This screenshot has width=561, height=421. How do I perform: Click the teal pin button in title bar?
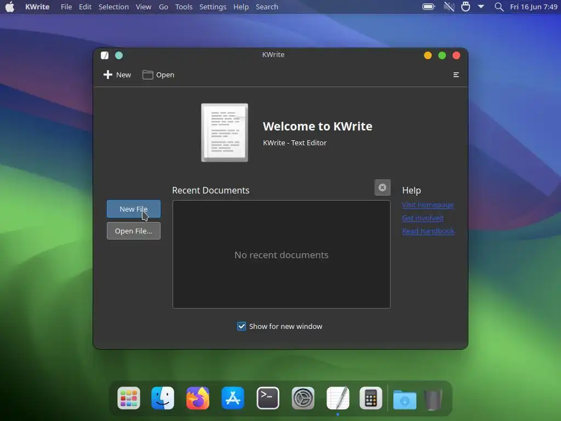(x=119, y=55)
